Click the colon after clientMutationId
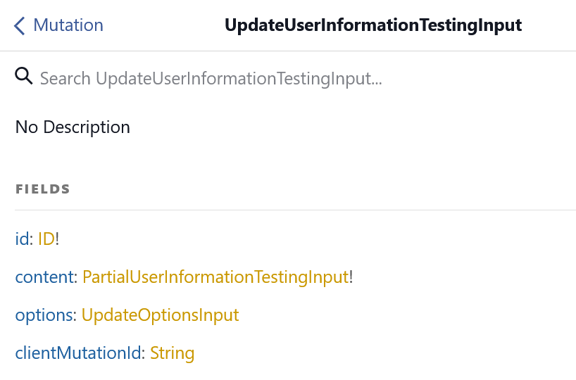Screen dimensions: 576x380 (143, 353)
